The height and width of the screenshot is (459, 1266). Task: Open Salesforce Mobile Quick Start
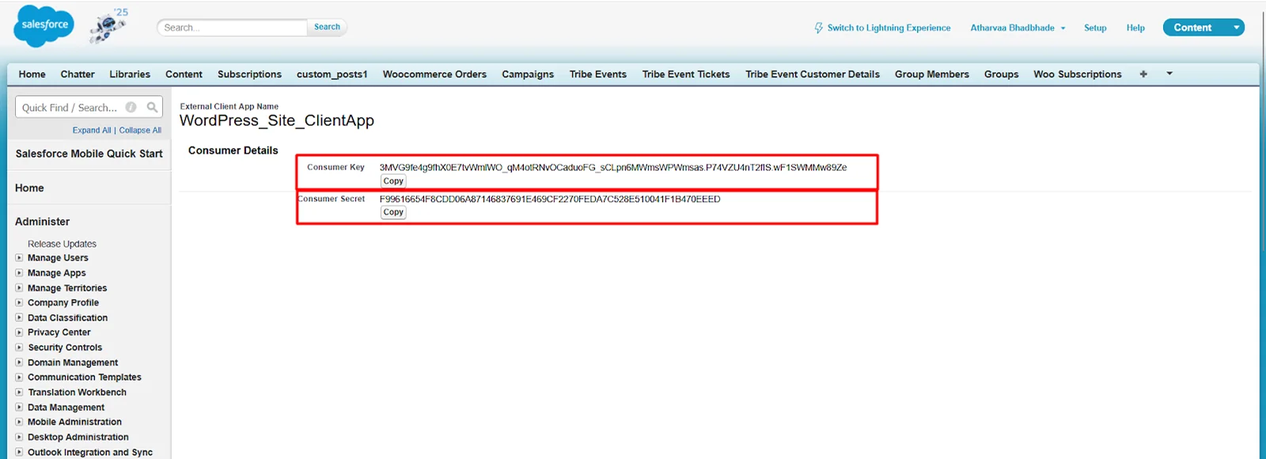coord(89,154)
